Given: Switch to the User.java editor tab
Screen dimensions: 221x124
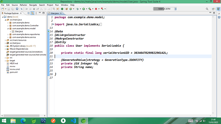Looking at the screenshot, I should click(55, 13).
